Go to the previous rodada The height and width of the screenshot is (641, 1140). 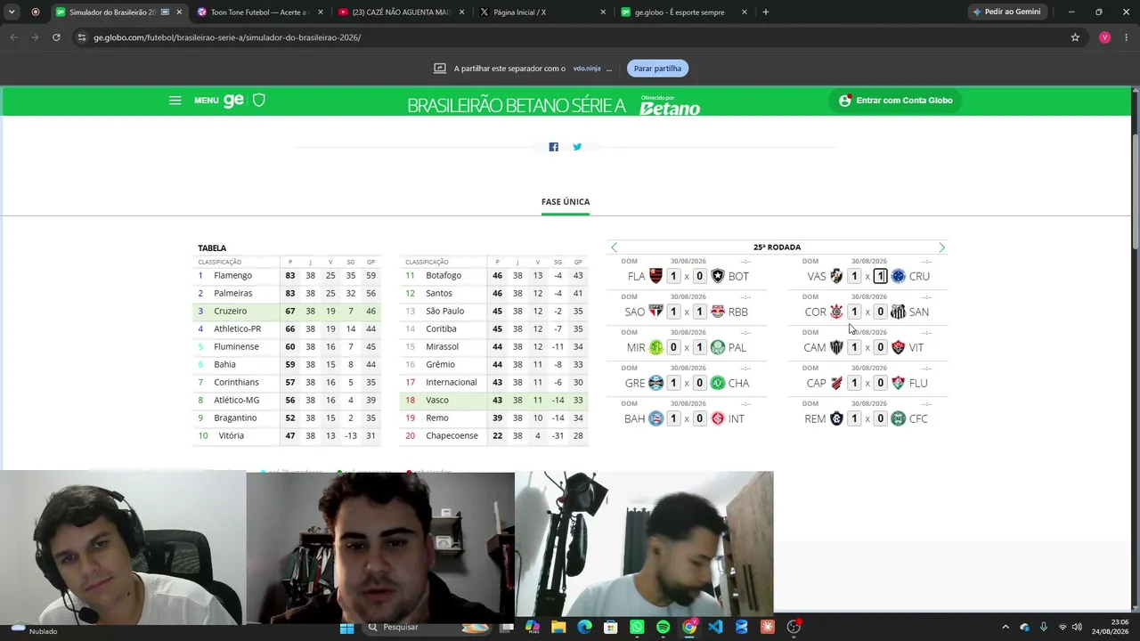click(x=614, y=247)
